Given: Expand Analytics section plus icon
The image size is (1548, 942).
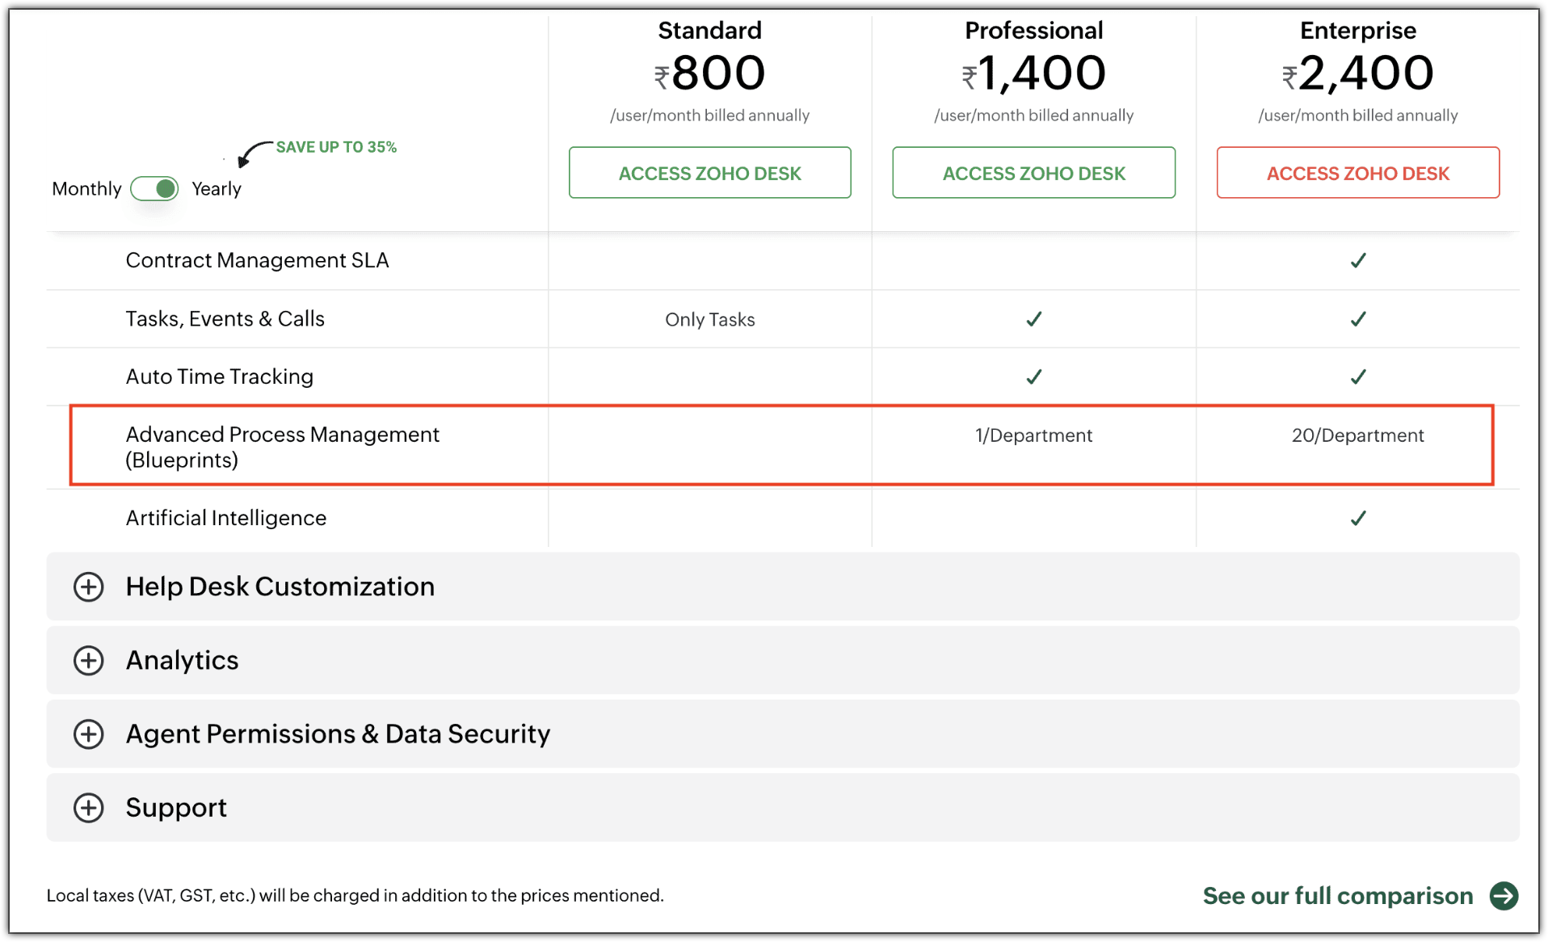Looking at the screenshot, I should coord(89,661).
